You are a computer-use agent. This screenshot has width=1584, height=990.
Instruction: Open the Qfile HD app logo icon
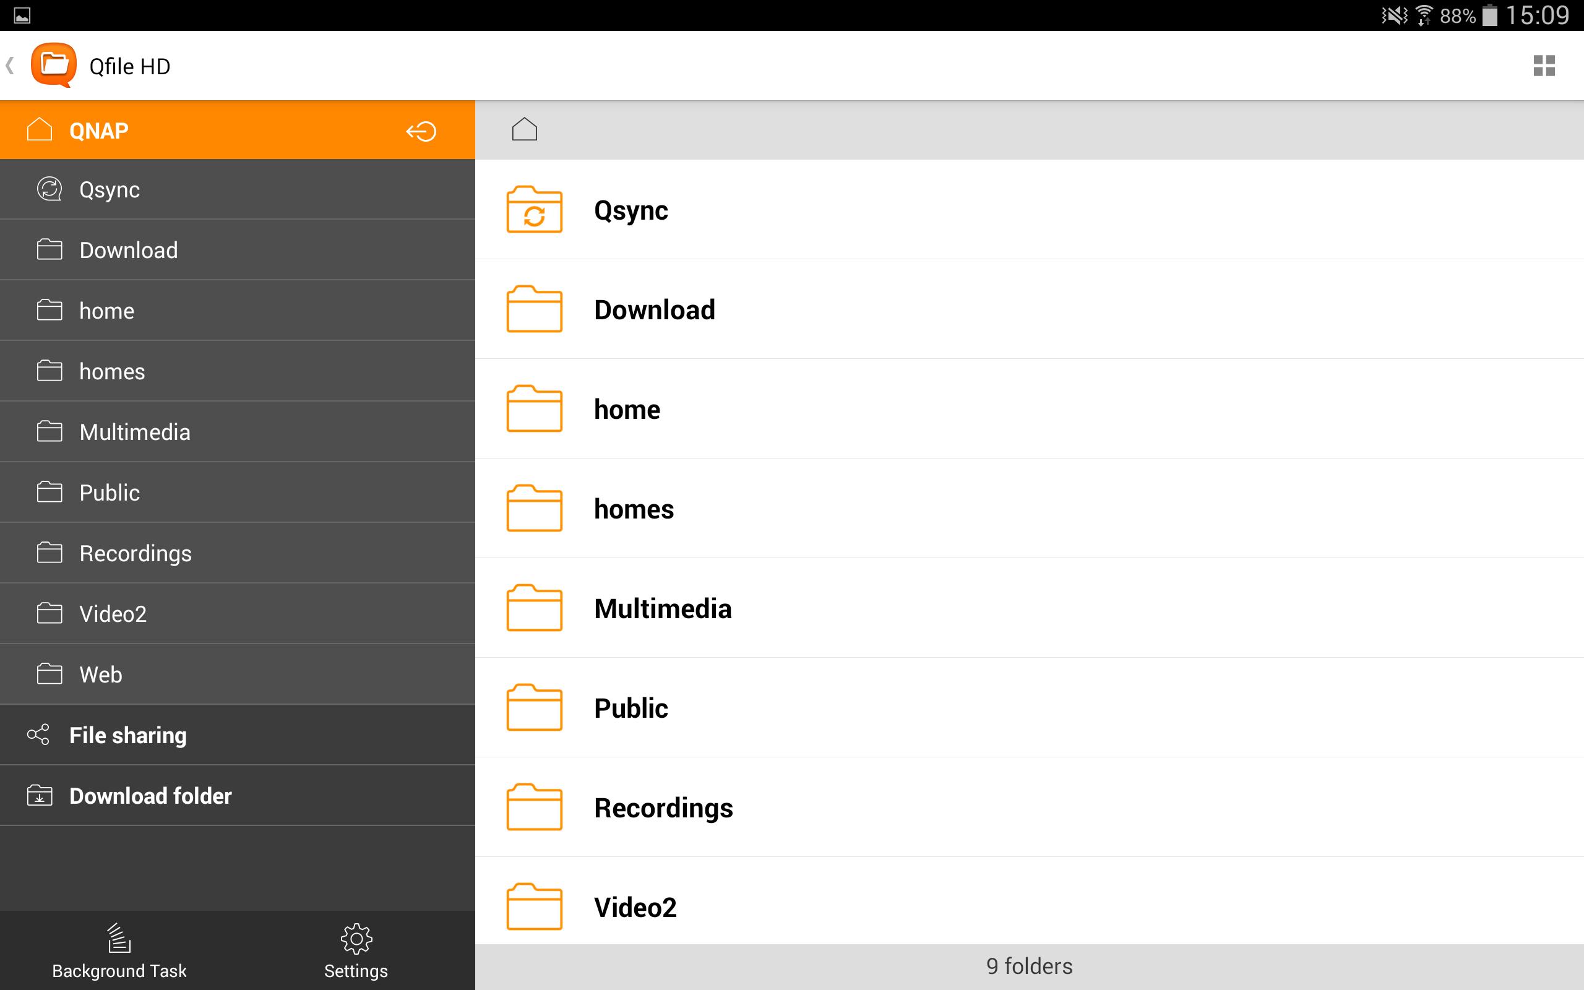pyautogui.click(x=55, y=65)
